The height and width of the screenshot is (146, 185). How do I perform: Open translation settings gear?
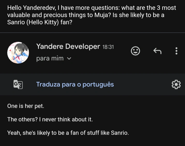pos(176,84)
